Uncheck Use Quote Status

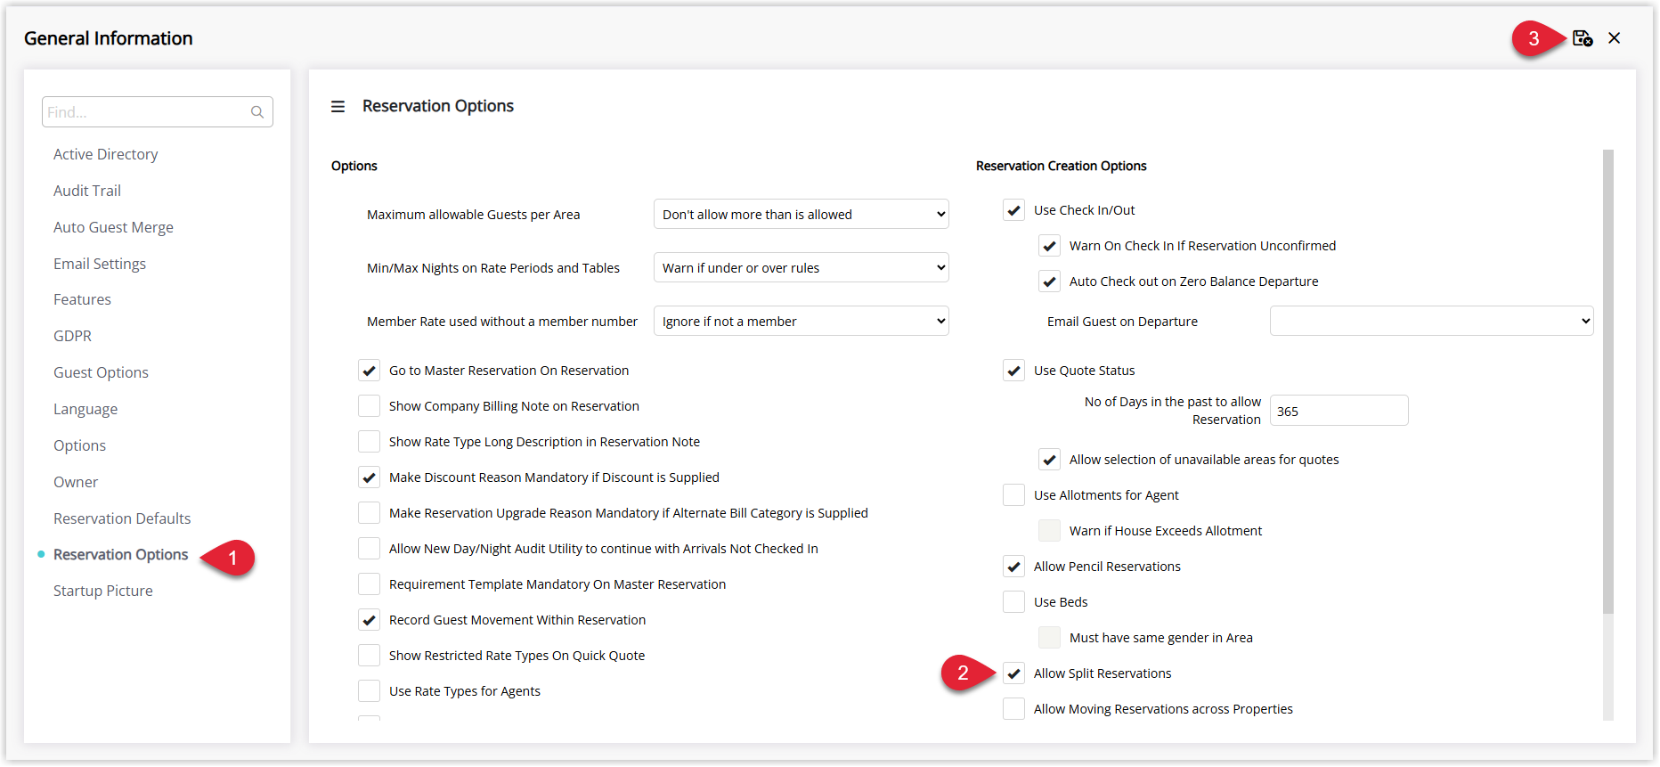point(1014,371)
